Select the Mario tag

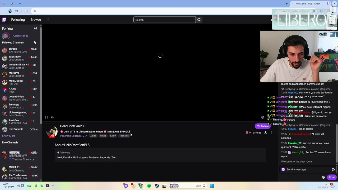pos(103,136)
